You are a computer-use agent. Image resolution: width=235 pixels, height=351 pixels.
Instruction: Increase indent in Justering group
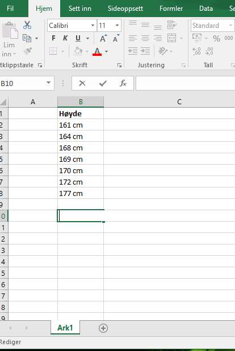pyautogui.click(x=145, y=51)
